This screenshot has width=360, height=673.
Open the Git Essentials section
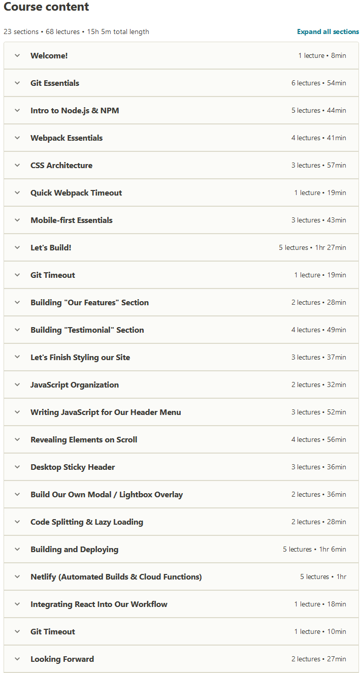(181, 83)
